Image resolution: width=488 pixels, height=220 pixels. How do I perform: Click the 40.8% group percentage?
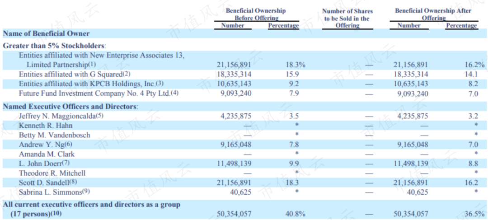pos(295,214)
